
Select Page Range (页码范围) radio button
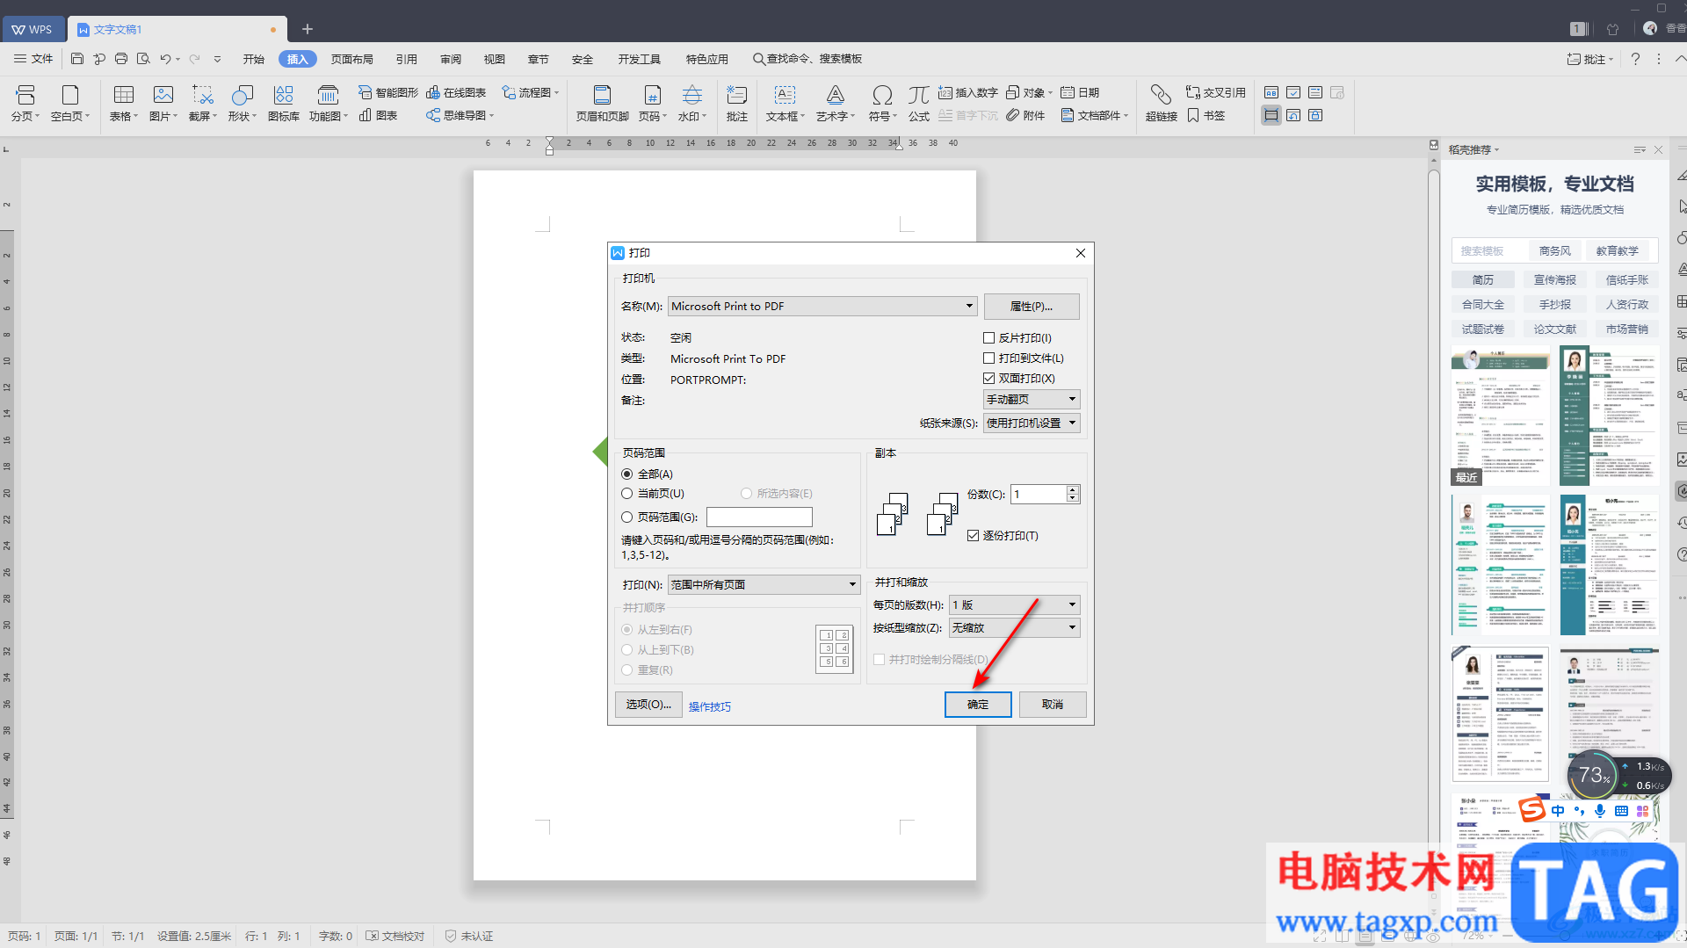(626, 517)
